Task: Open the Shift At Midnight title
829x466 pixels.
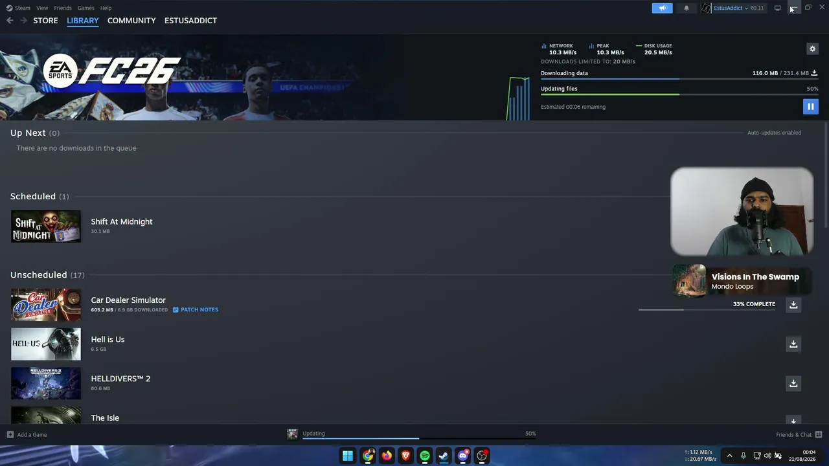Action: pos(122,221)
